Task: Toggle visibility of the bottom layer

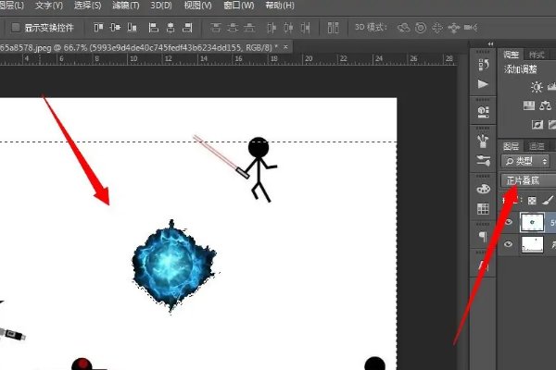Action: [508, 246]
